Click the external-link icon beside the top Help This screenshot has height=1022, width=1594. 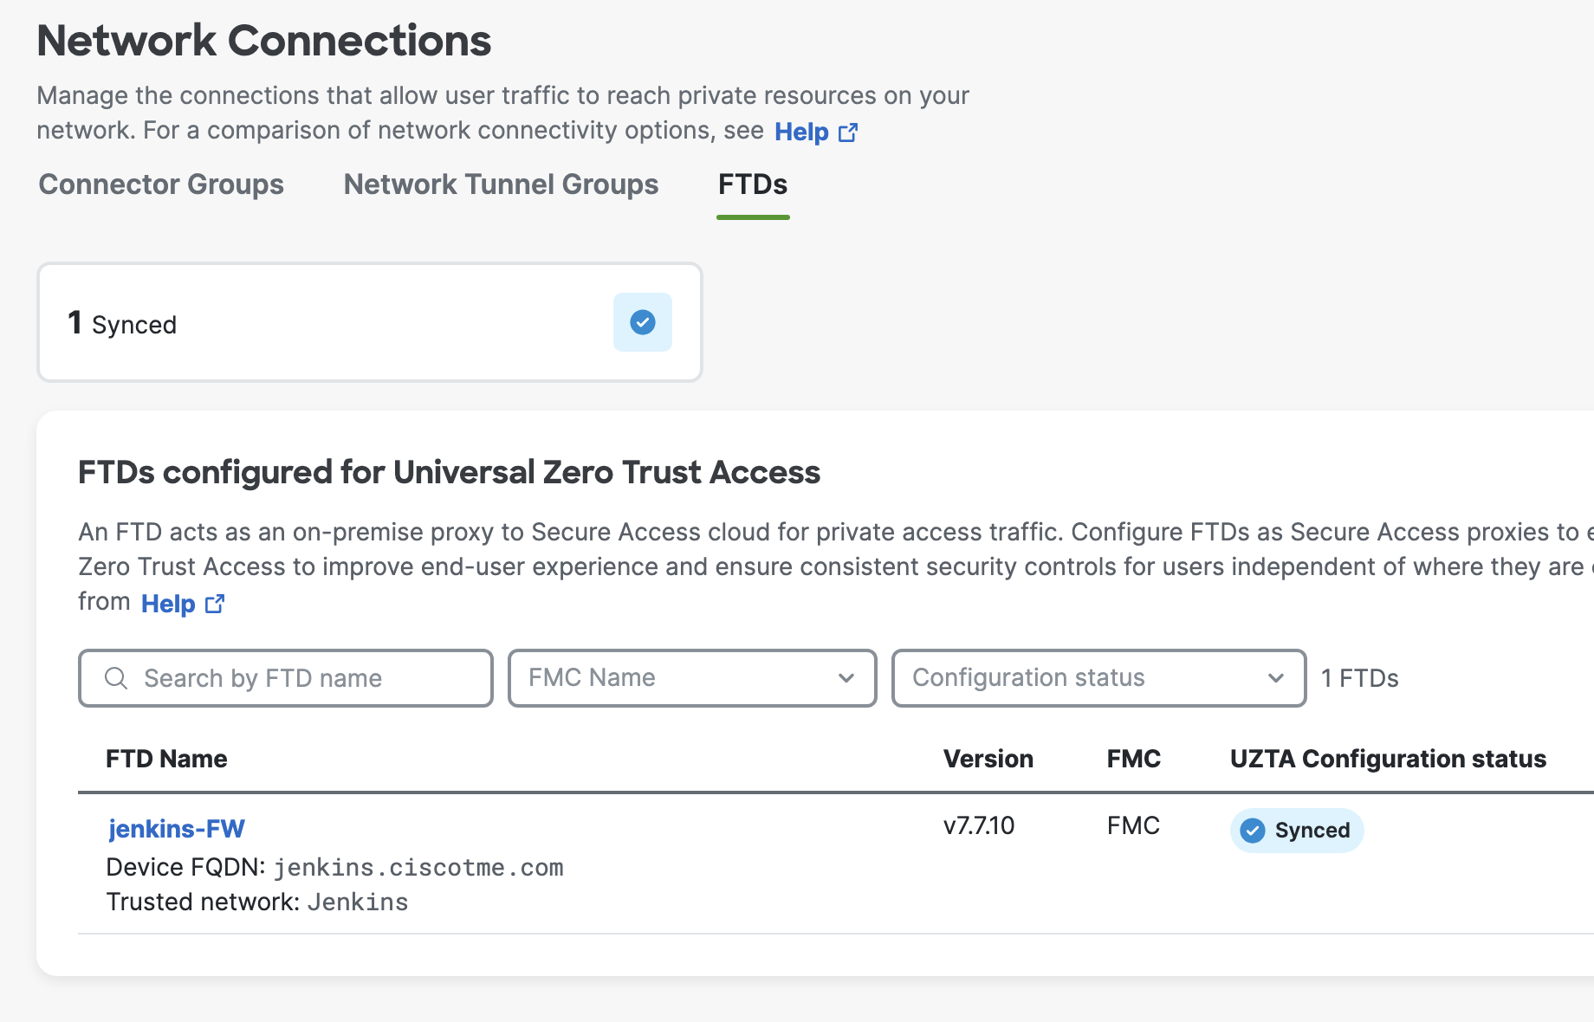[x=848, y=133]
